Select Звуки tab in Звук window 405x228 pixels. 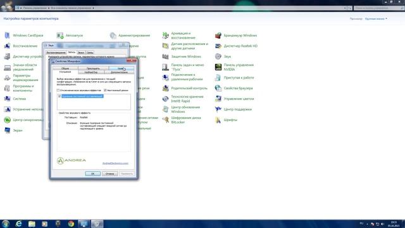coord(81,53)
